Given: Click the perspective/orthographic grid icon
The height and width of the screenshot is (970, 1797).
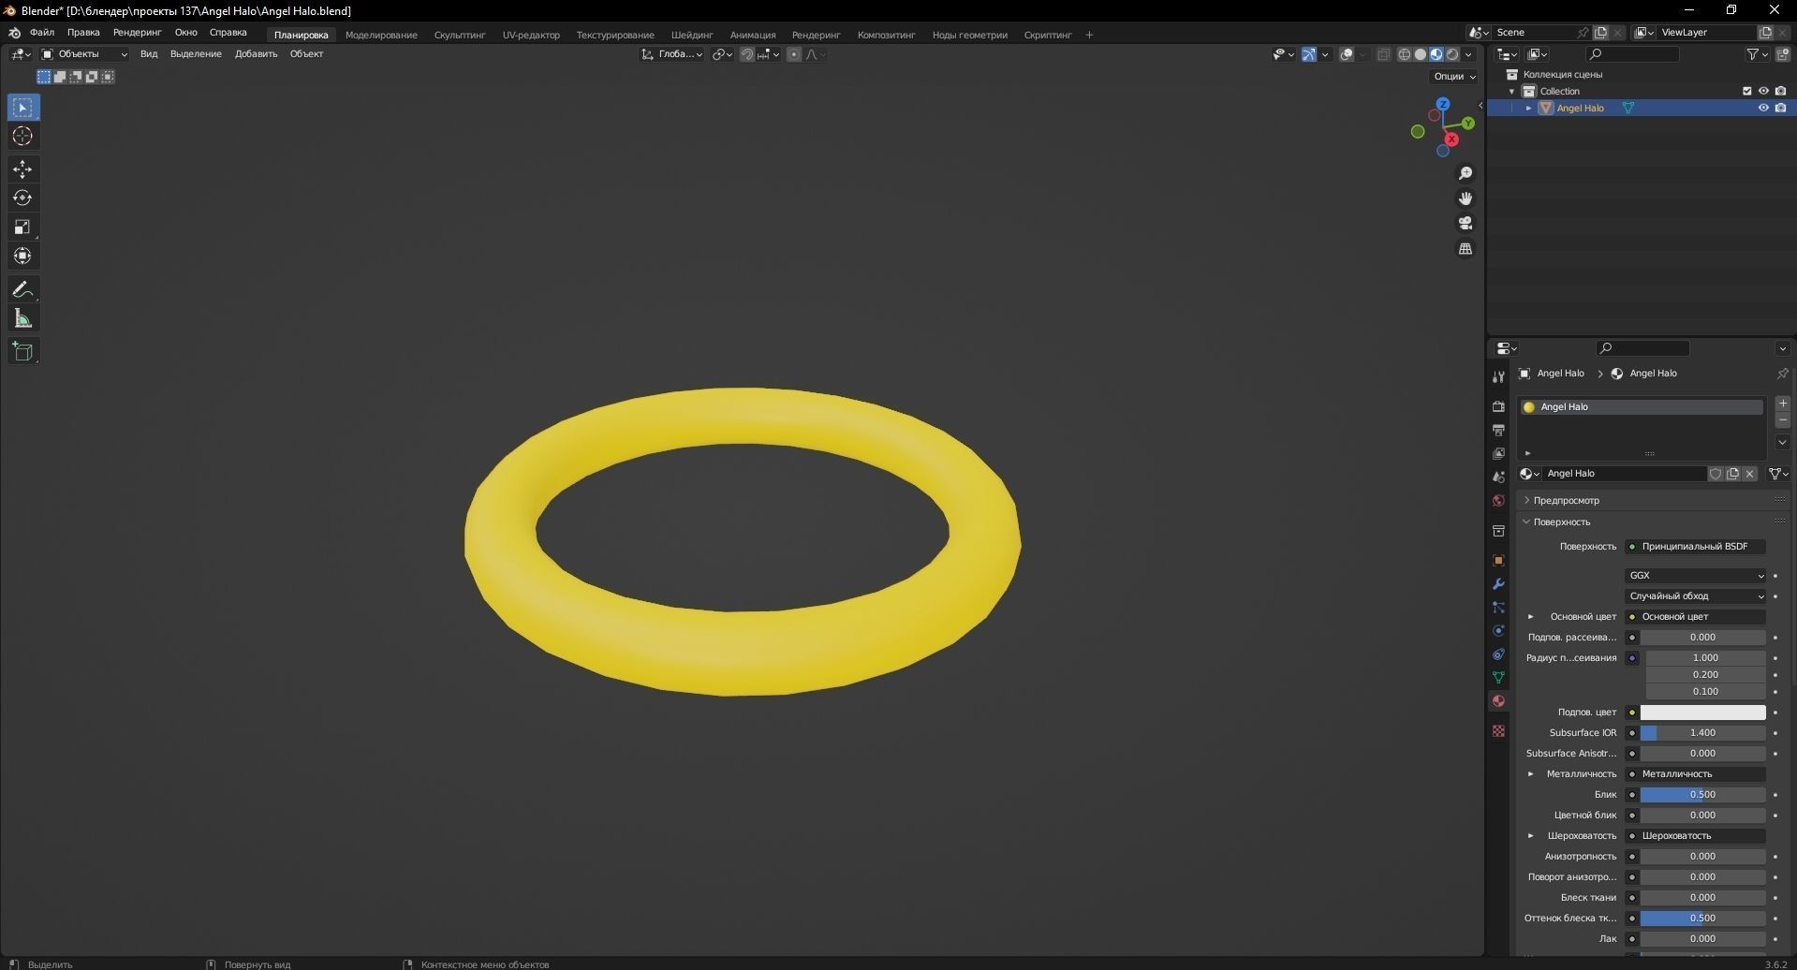Looking at the screenshot, I should pos(1466,249).
